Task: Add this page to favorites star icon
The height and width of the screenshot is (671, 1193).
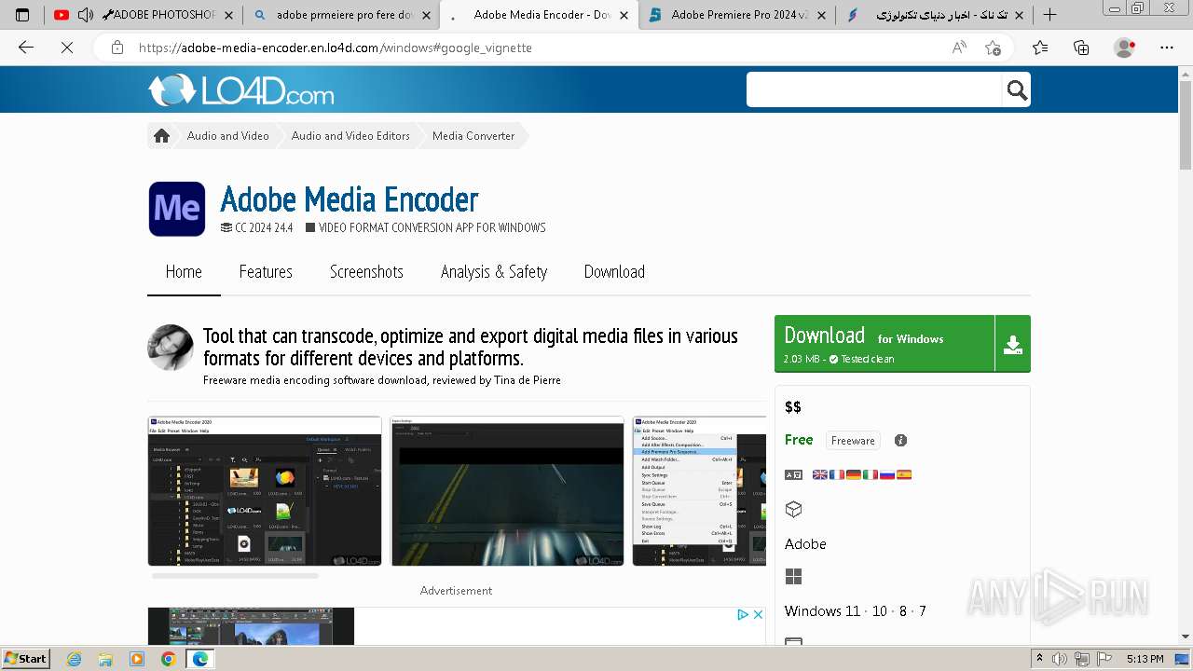Action: coord(993,48)
